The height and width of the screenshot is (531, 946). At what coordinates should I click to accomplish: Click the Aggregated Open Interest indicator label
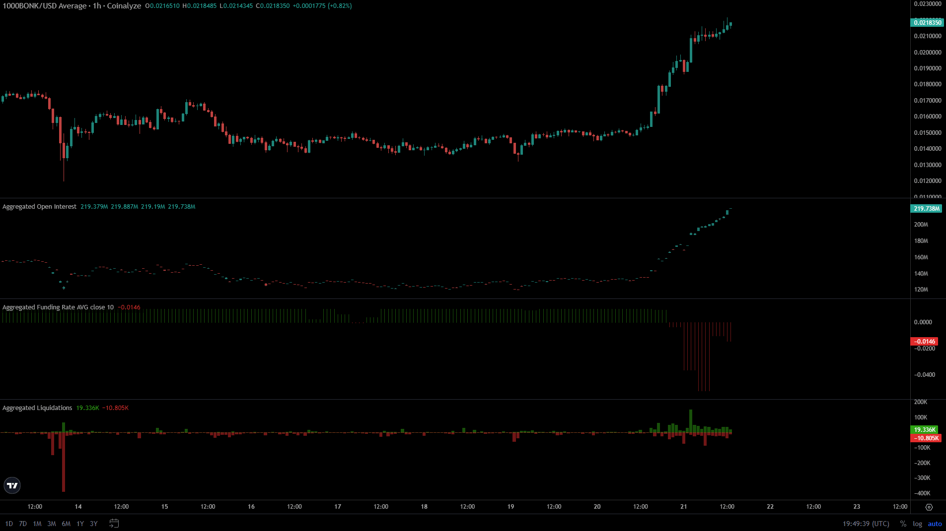(x=40, y=207)
